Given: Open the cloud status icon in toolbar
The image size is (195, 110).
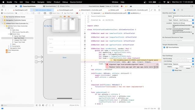Looking at the screenshot, I should [131, 6].
